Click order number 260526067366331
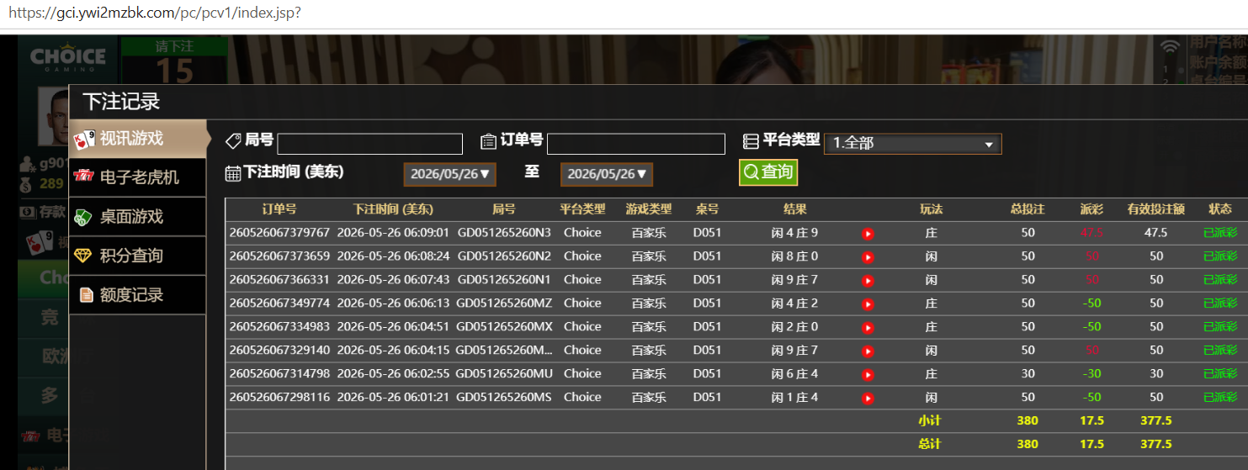 [279, 280]
